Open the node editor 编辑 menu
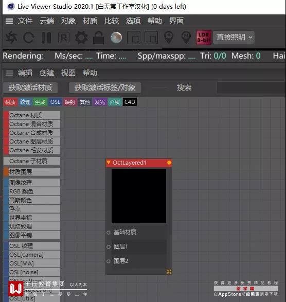Image resolution: width=286 pixels, height=302 pixels. click(25, 73)
